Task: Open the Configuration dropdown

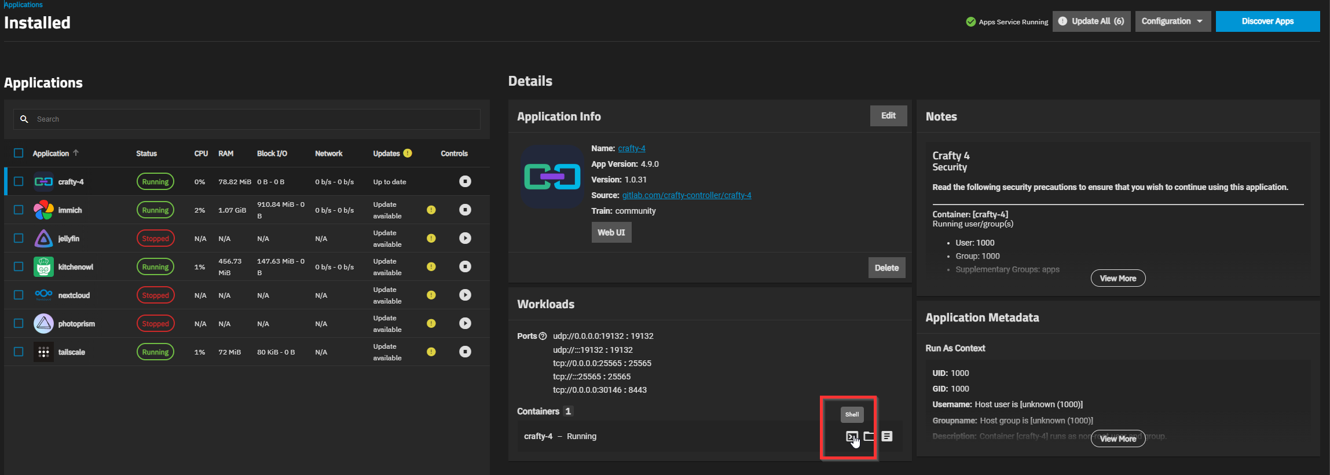Action: pos(1172,21)
